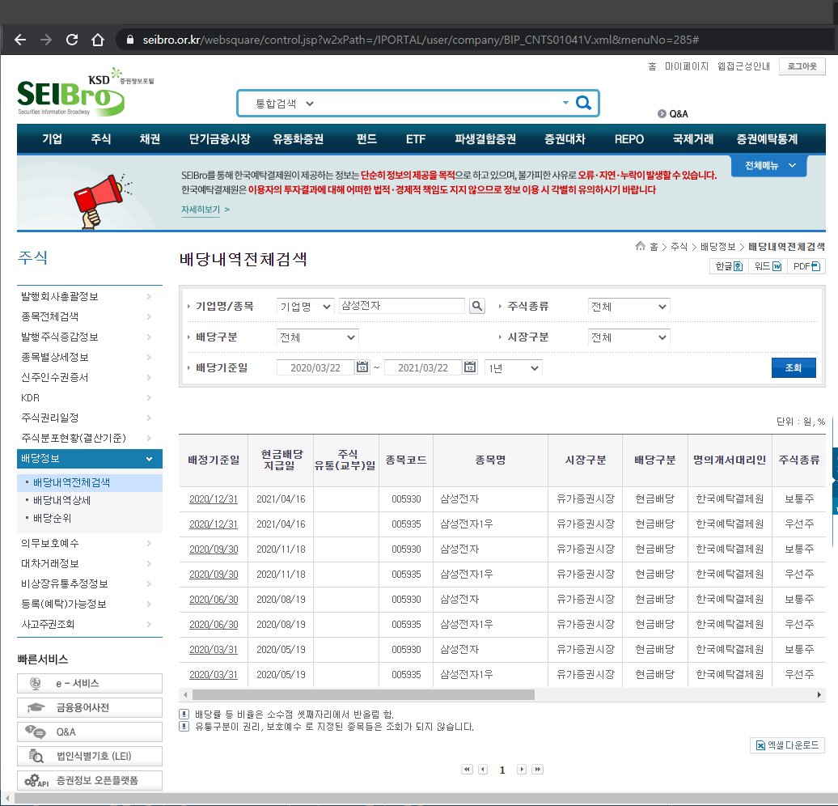Click the 종목명 column header

(x=491, y=460)
